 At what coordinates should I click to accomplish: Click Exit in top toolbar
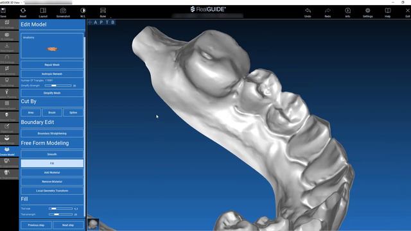[408, 12]
